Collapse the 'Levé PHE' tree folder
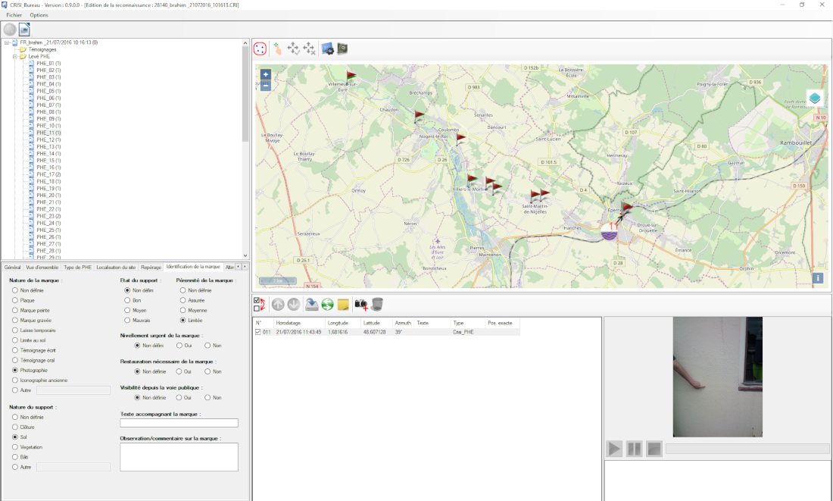The image size is (833, 501). point(14,56)
